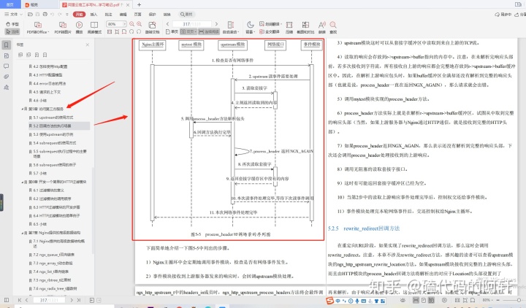Toggle 连续阅读 continuous reading
526x308 pixels.
(209, 31)
